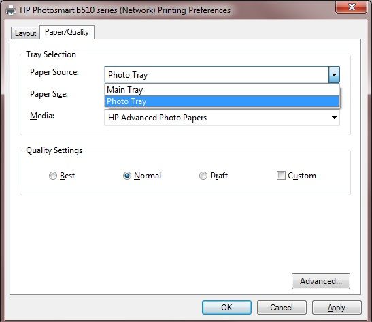Open the Media dropdown arrow
Screen dimensions: 372x322
[334, 118]
